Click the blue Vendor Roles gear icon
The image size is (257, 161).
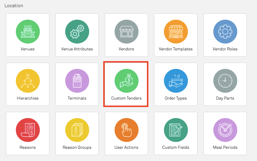coord(225,32)
